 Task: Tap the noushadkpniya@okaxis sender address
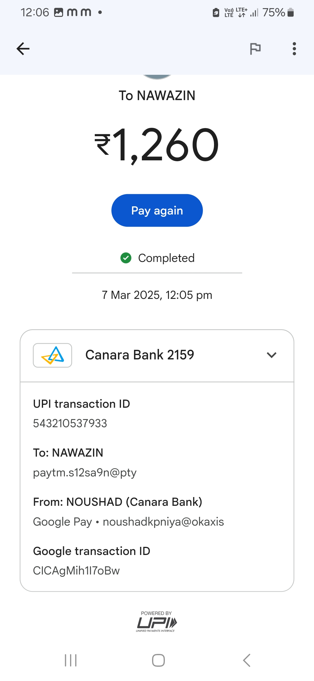click(x=163, y=522)
